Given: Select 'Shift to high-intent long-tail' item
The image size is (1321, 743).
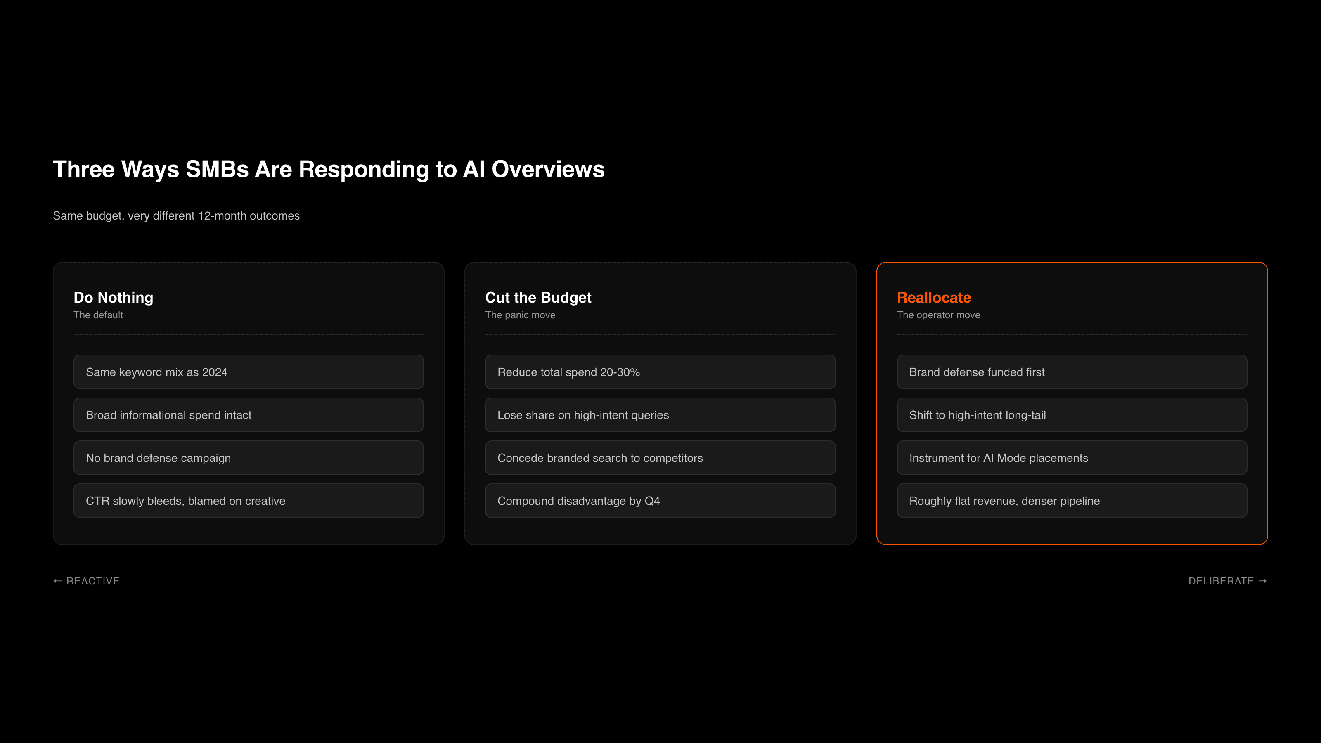Looking at the screenshot, I should click(1072, 415).
